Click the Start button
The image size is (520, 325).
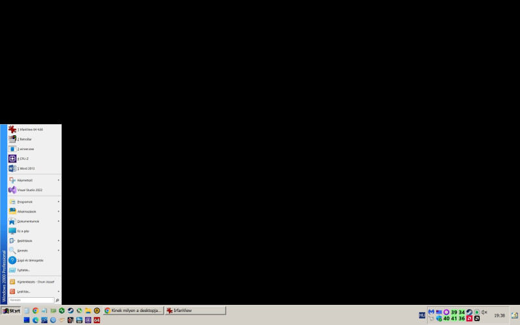(x=11, y=311)
